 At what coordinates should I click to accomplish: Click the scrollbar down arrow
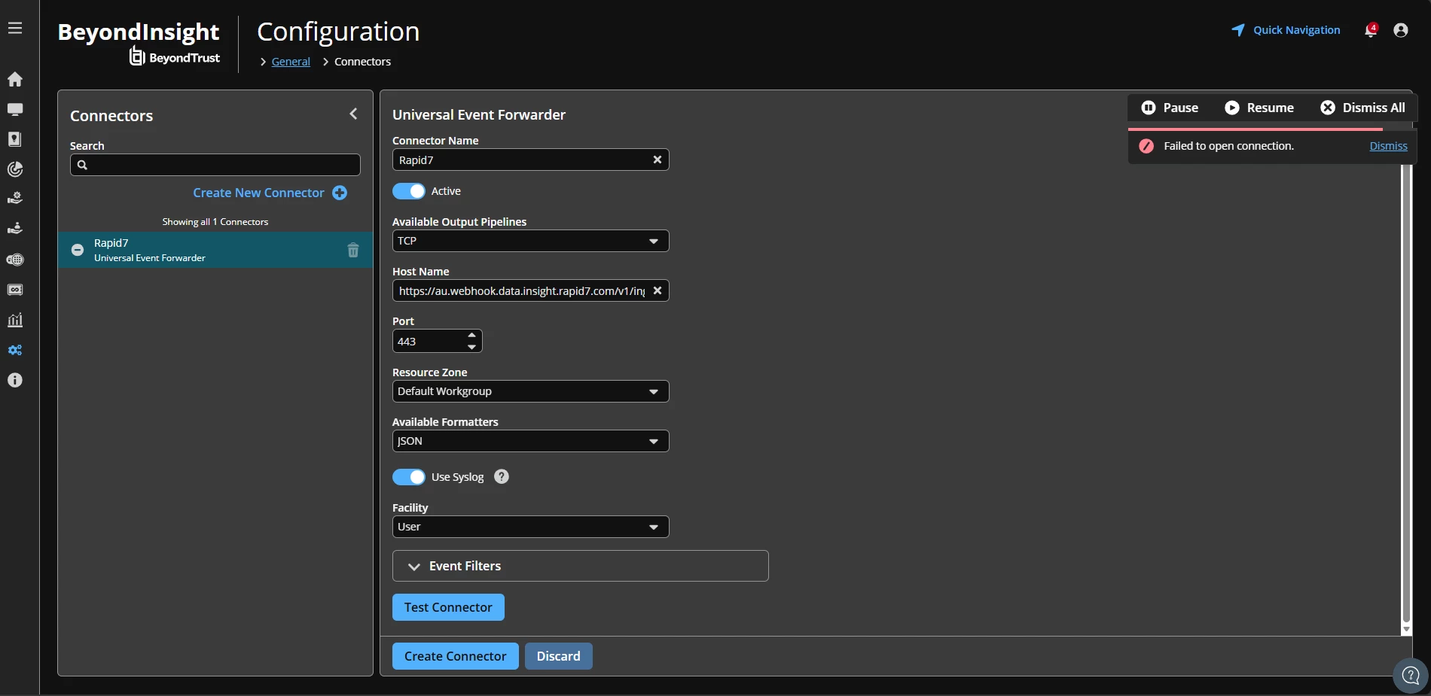[x=1406, y=630]
